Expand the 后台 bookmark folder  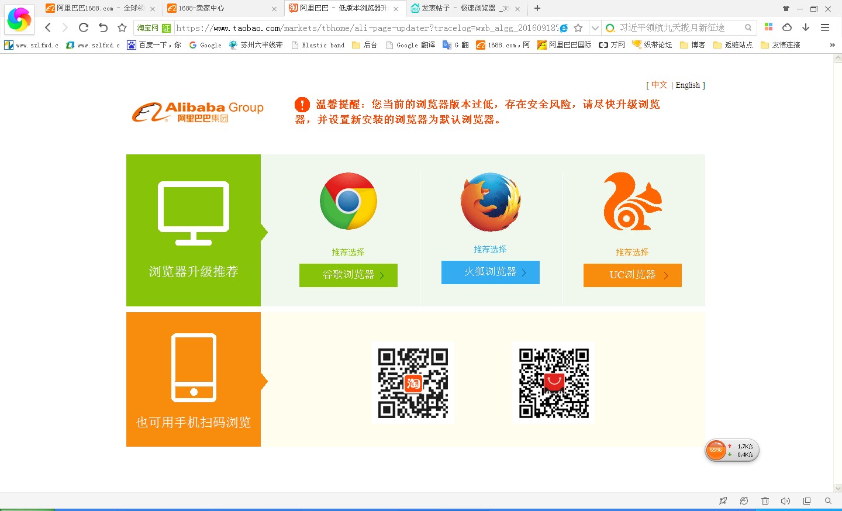coord(364,45)
